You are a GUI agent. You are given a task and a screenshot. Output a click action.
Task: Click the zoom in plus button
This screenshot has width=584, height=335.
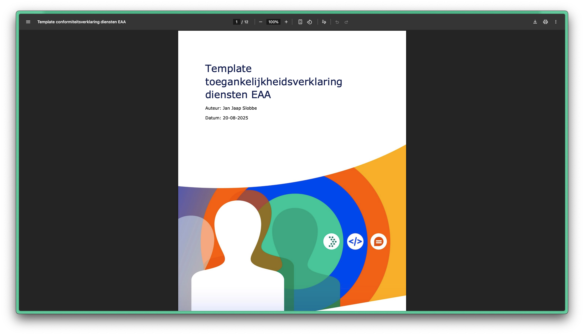(x=286, y=22)
